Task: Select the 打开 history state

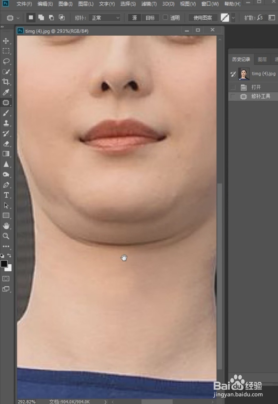Action: click(253, 87)
